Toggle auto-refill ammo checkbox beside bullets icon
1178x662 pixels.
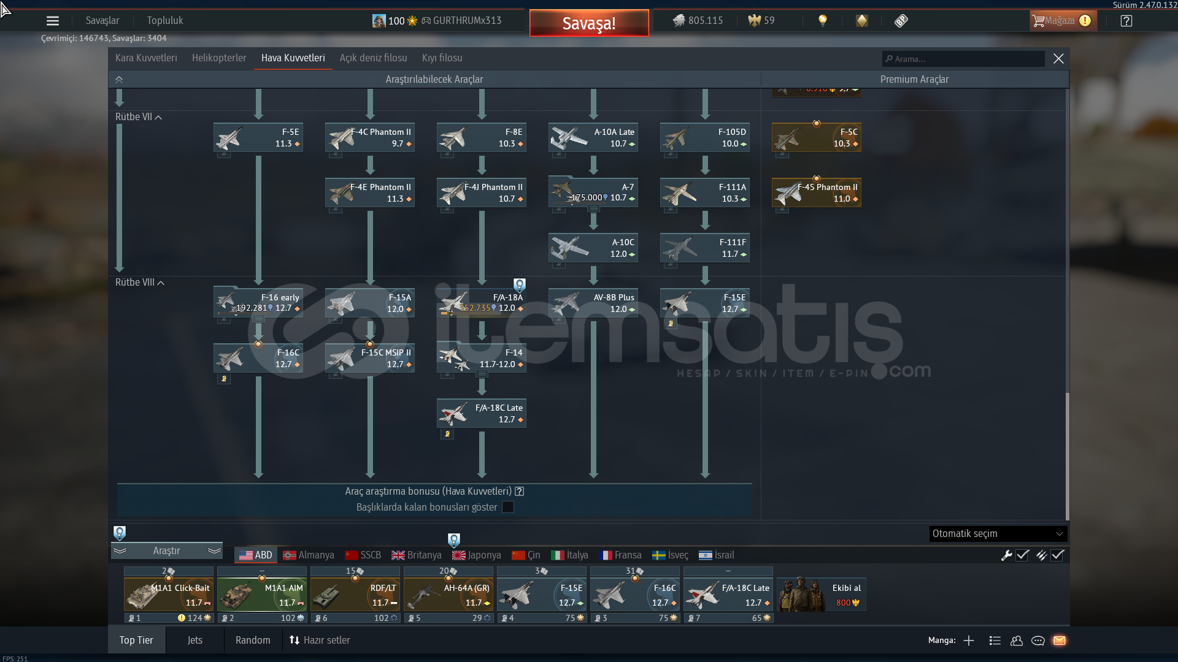(1057, 555)
